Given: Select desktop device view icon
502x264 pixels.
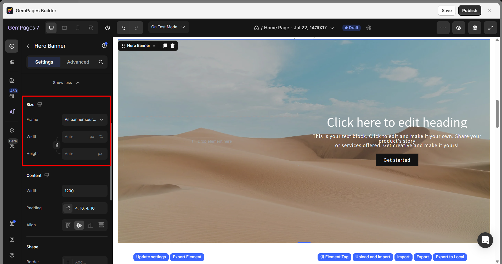Looking at the screenshot, I should coord(51,28).
